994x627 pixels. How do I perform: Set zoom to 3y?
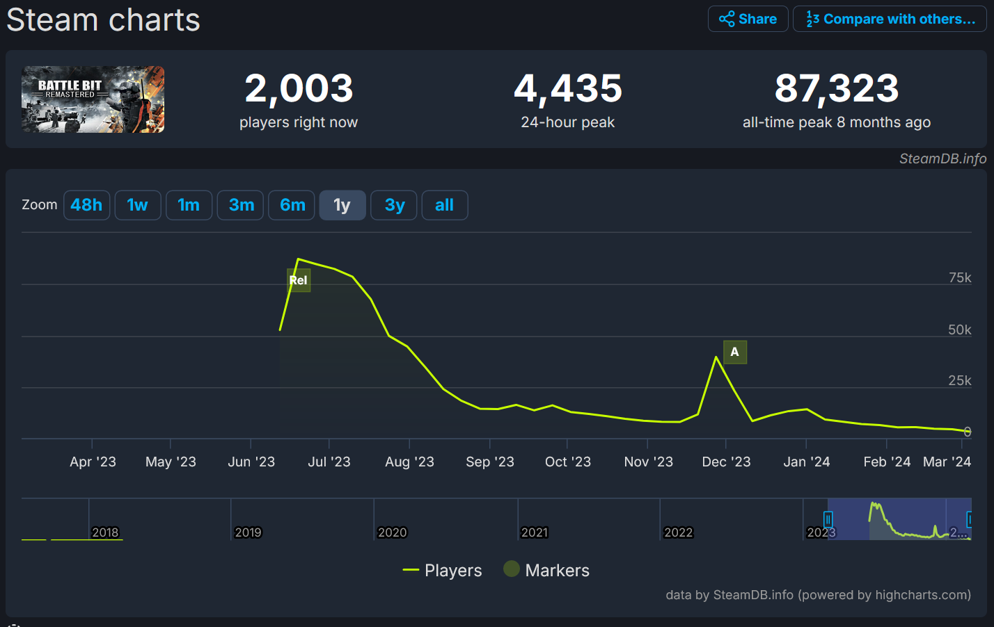(x=394, y=205)
